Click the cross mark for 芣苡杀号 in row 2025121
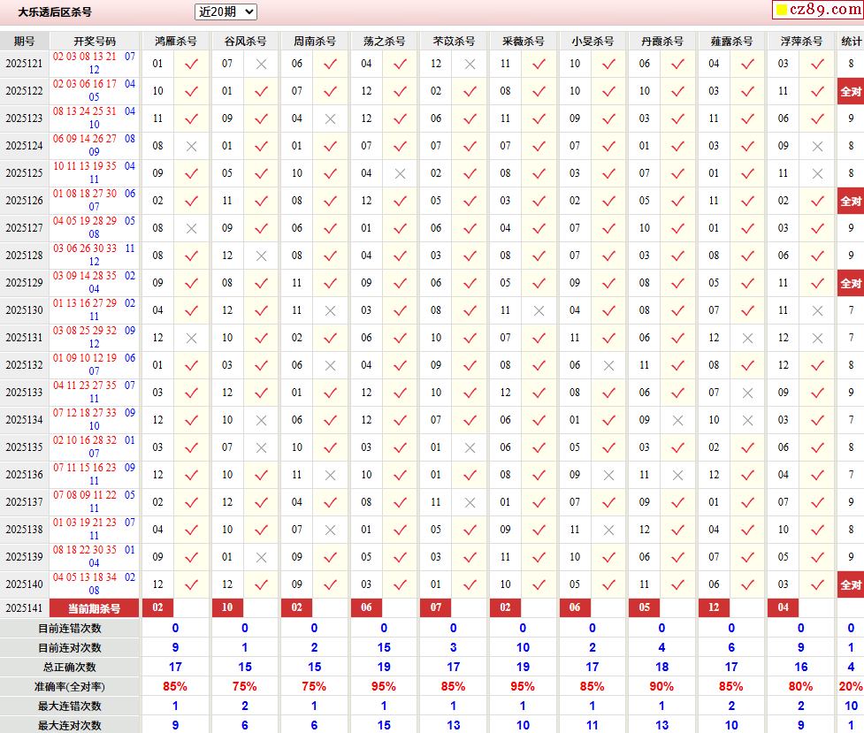Viewport: 864px width, 733px height. 470,64
